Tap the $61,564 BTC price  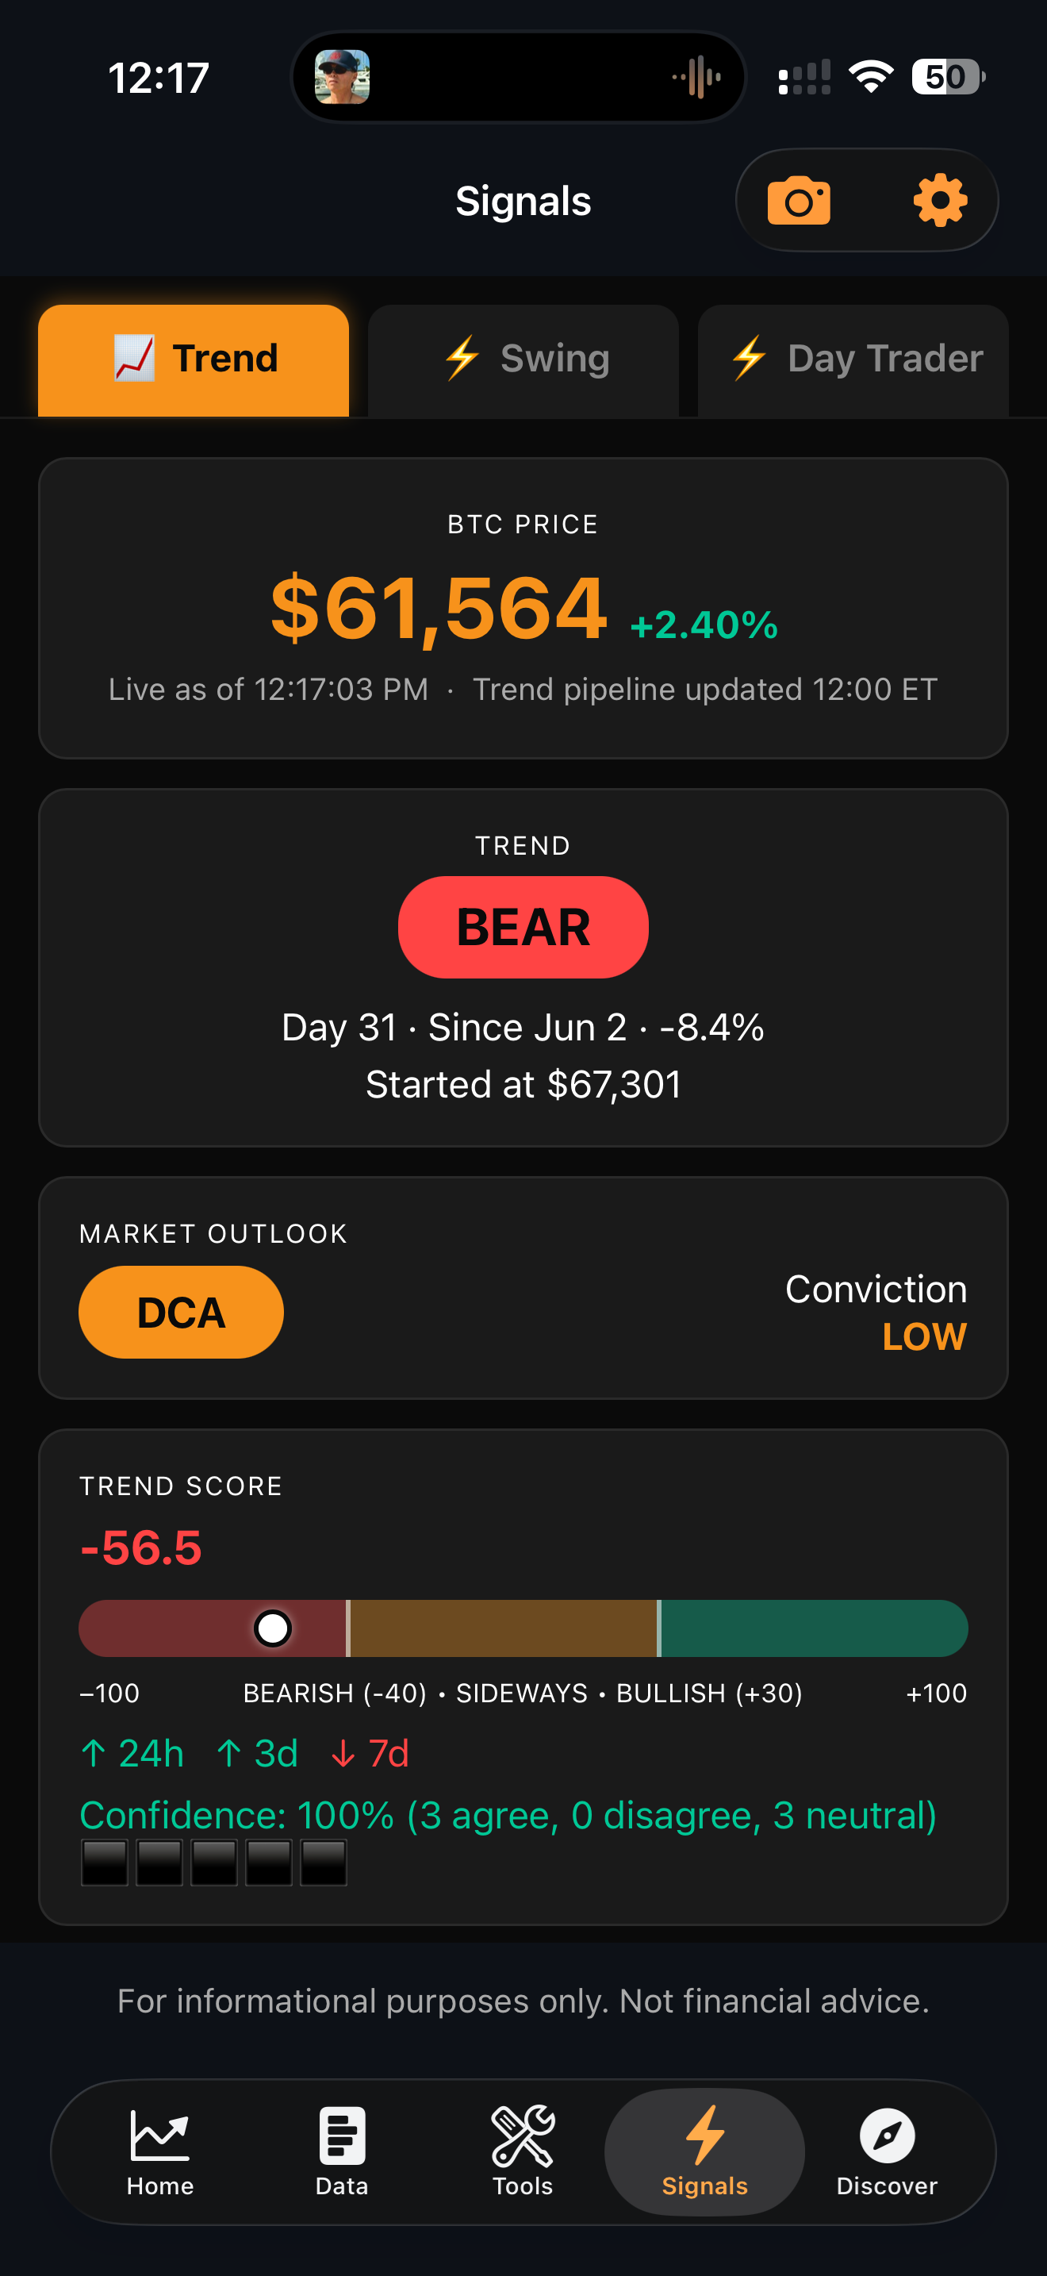(x=439, y=608)
